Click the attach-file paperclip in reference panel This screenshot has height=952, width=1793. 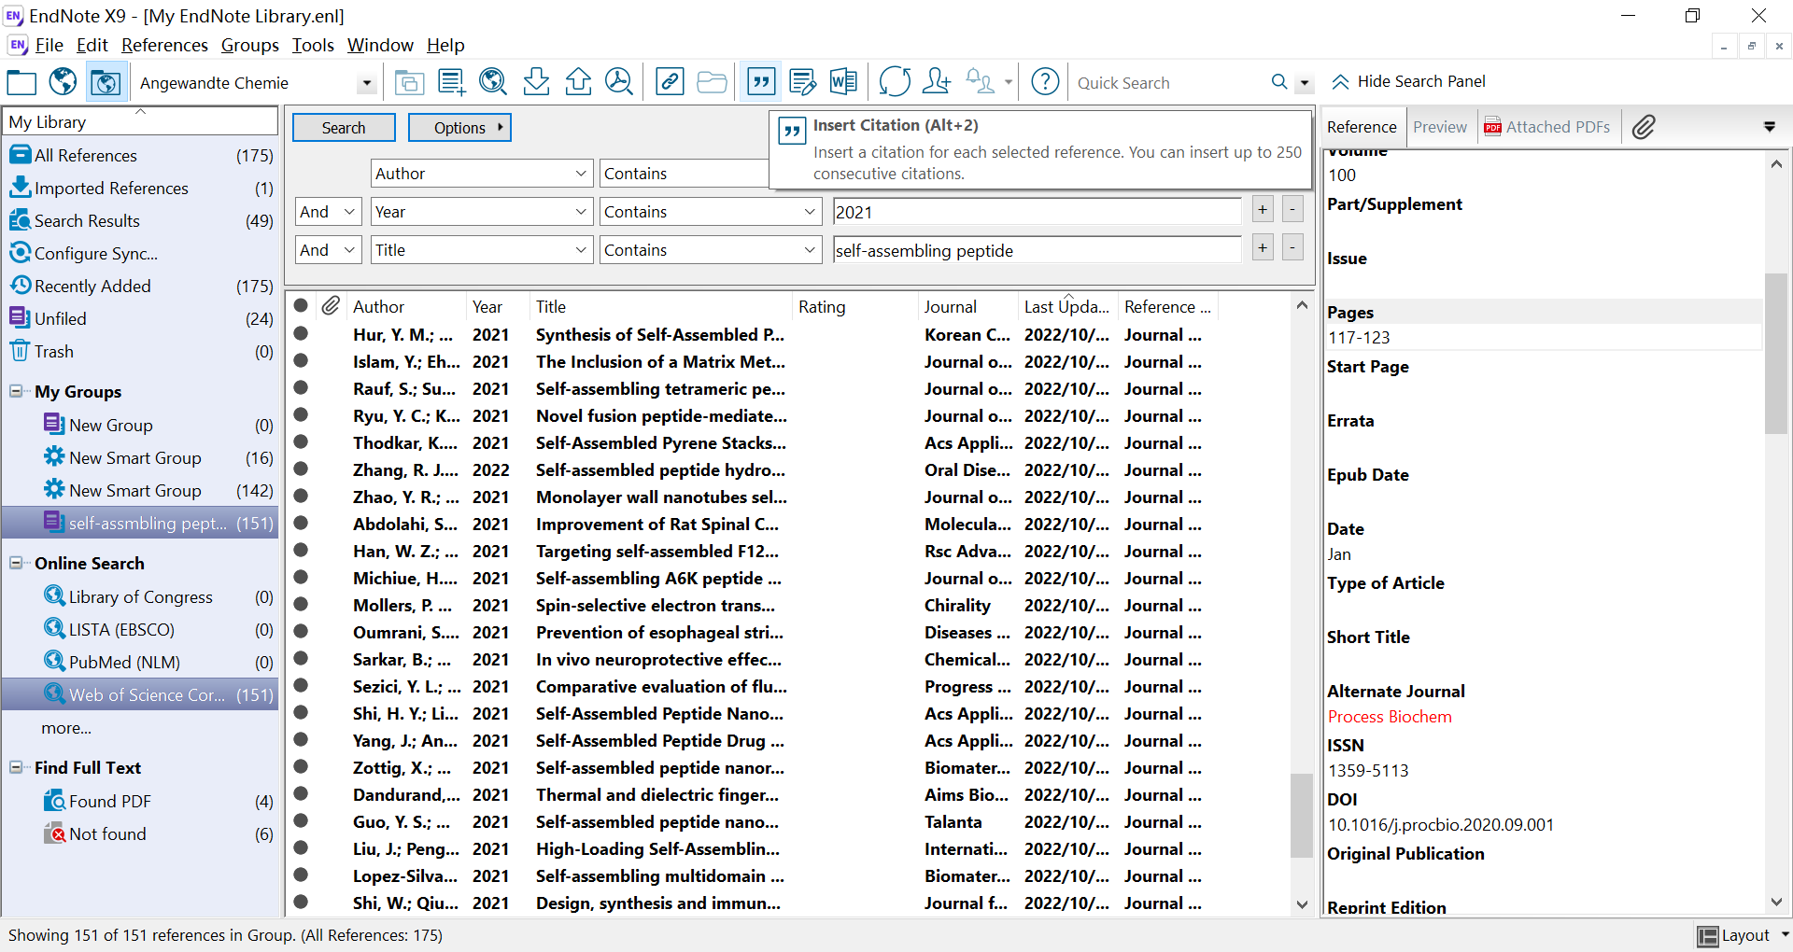[x=1644, y=127]
